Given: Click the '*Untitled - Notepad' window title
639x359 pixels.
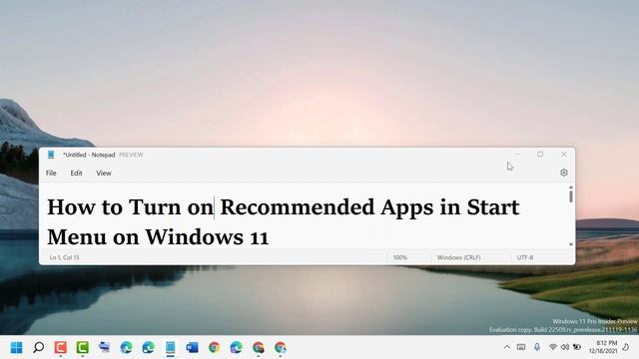Looking at the screenshot, I should tap(89, 155).
